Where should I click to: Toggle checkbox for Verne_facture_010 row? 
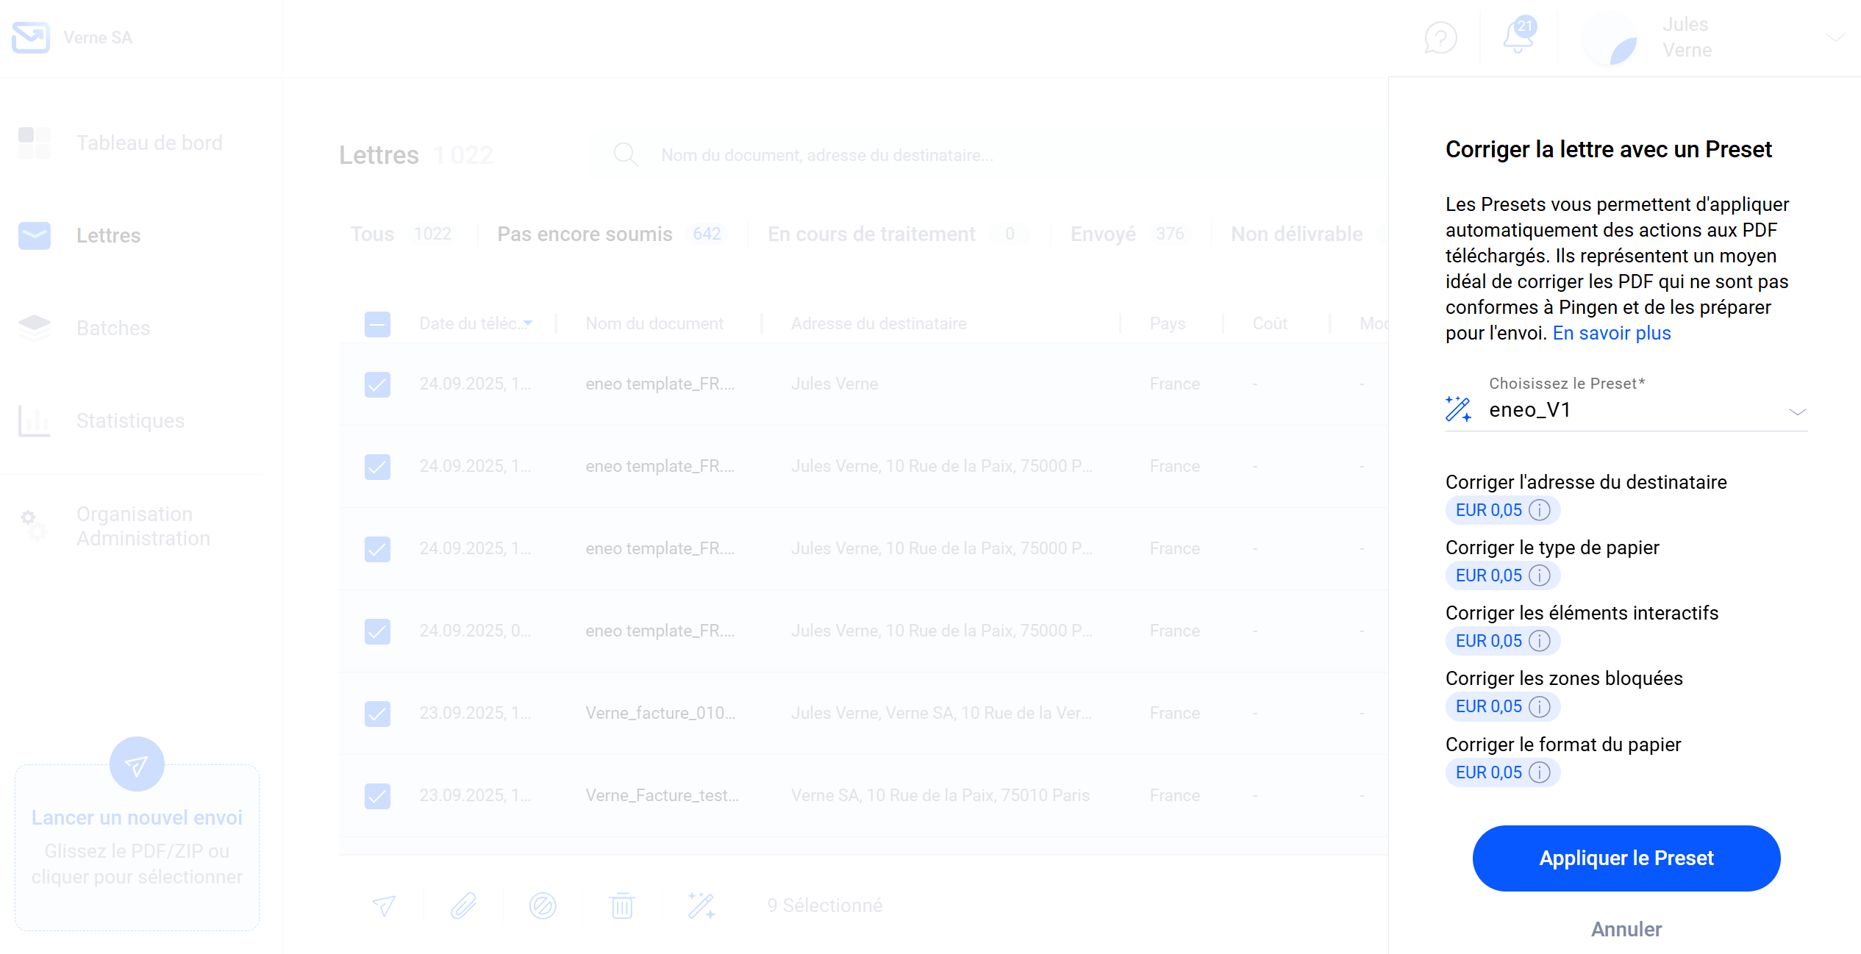tap(377, 714)
